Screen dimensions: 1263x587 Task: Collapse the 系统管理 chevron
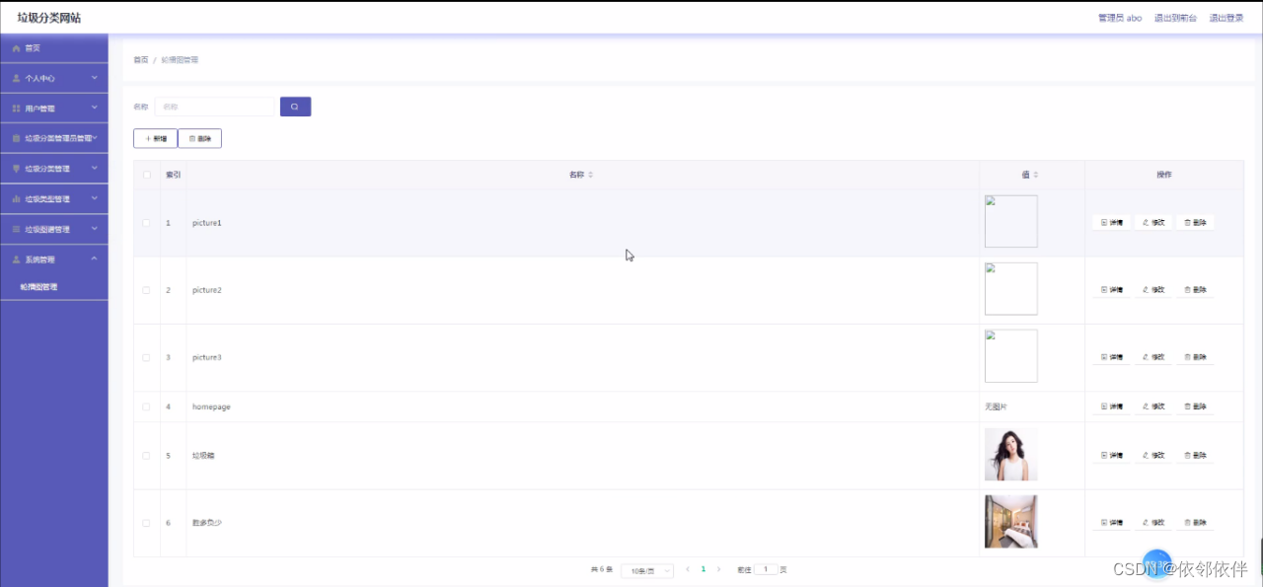[95, 258]
